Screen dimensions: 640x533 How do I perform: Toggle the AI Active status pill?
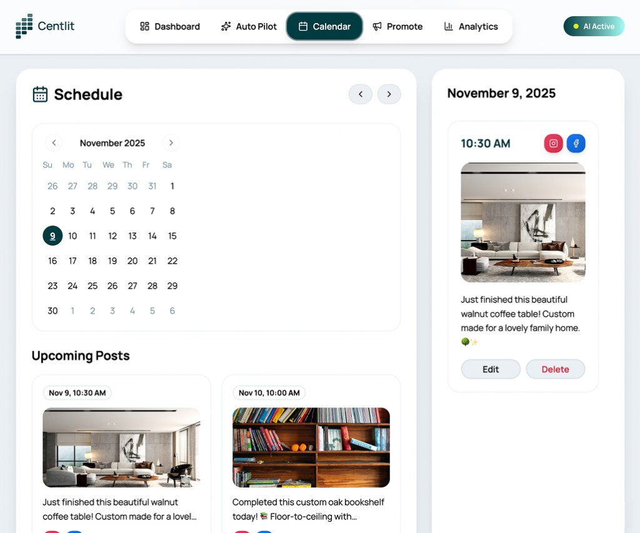click(x=594, y=26)
